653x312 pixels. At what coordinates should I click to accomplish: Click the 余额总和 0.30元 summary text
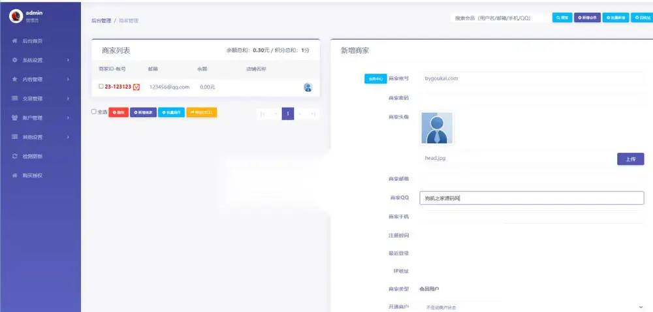247,50
